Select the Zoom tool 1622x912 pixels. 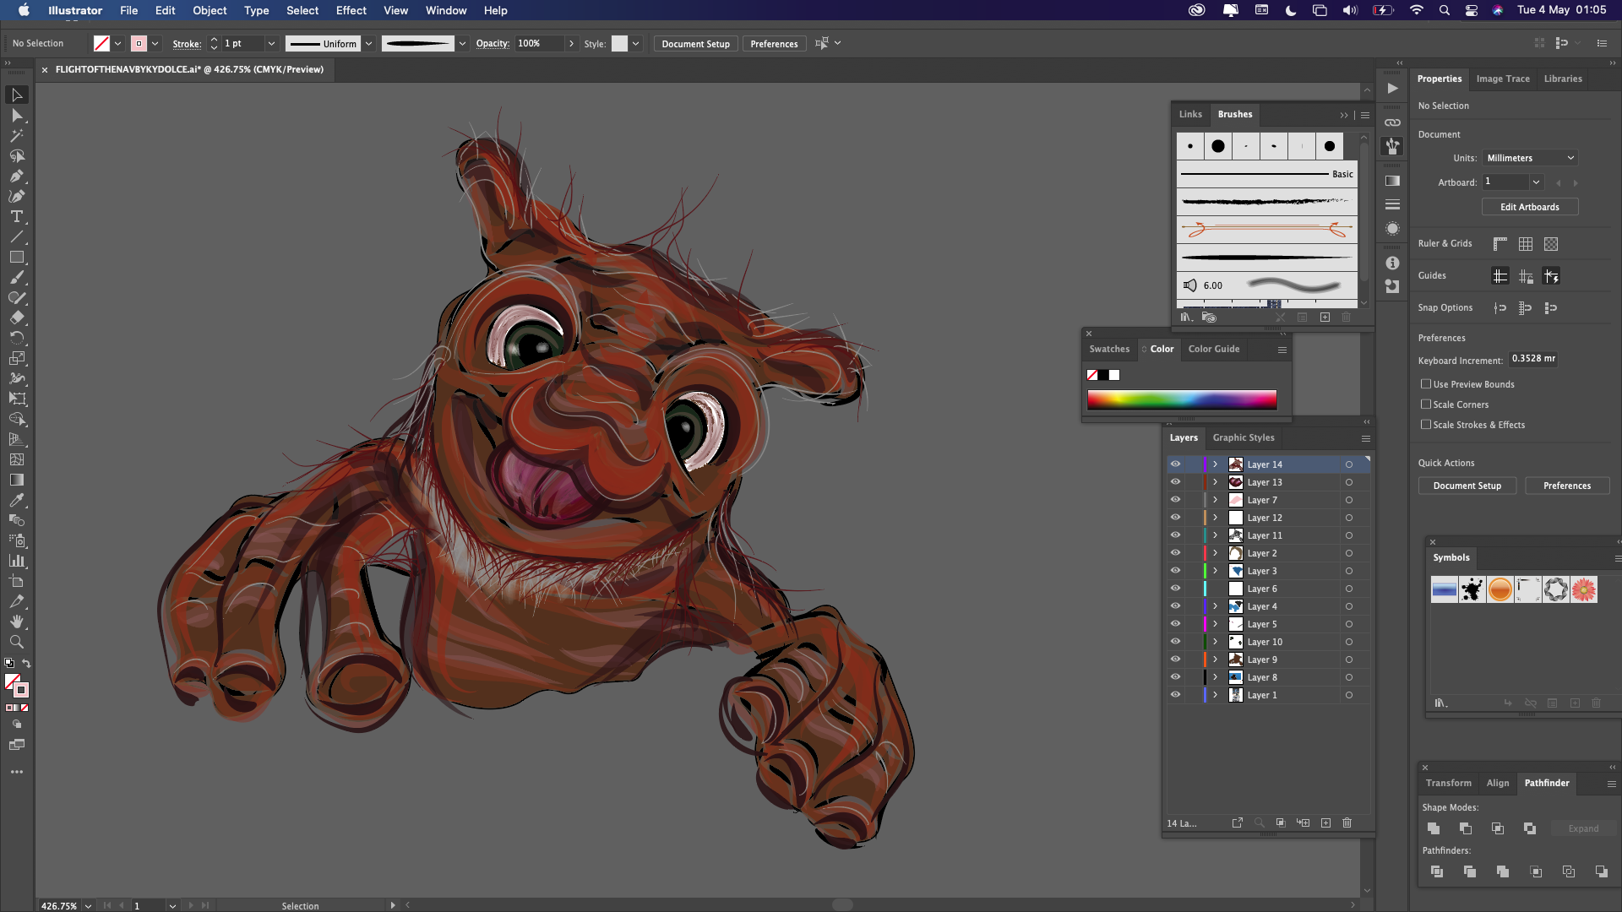coord(17,642)
